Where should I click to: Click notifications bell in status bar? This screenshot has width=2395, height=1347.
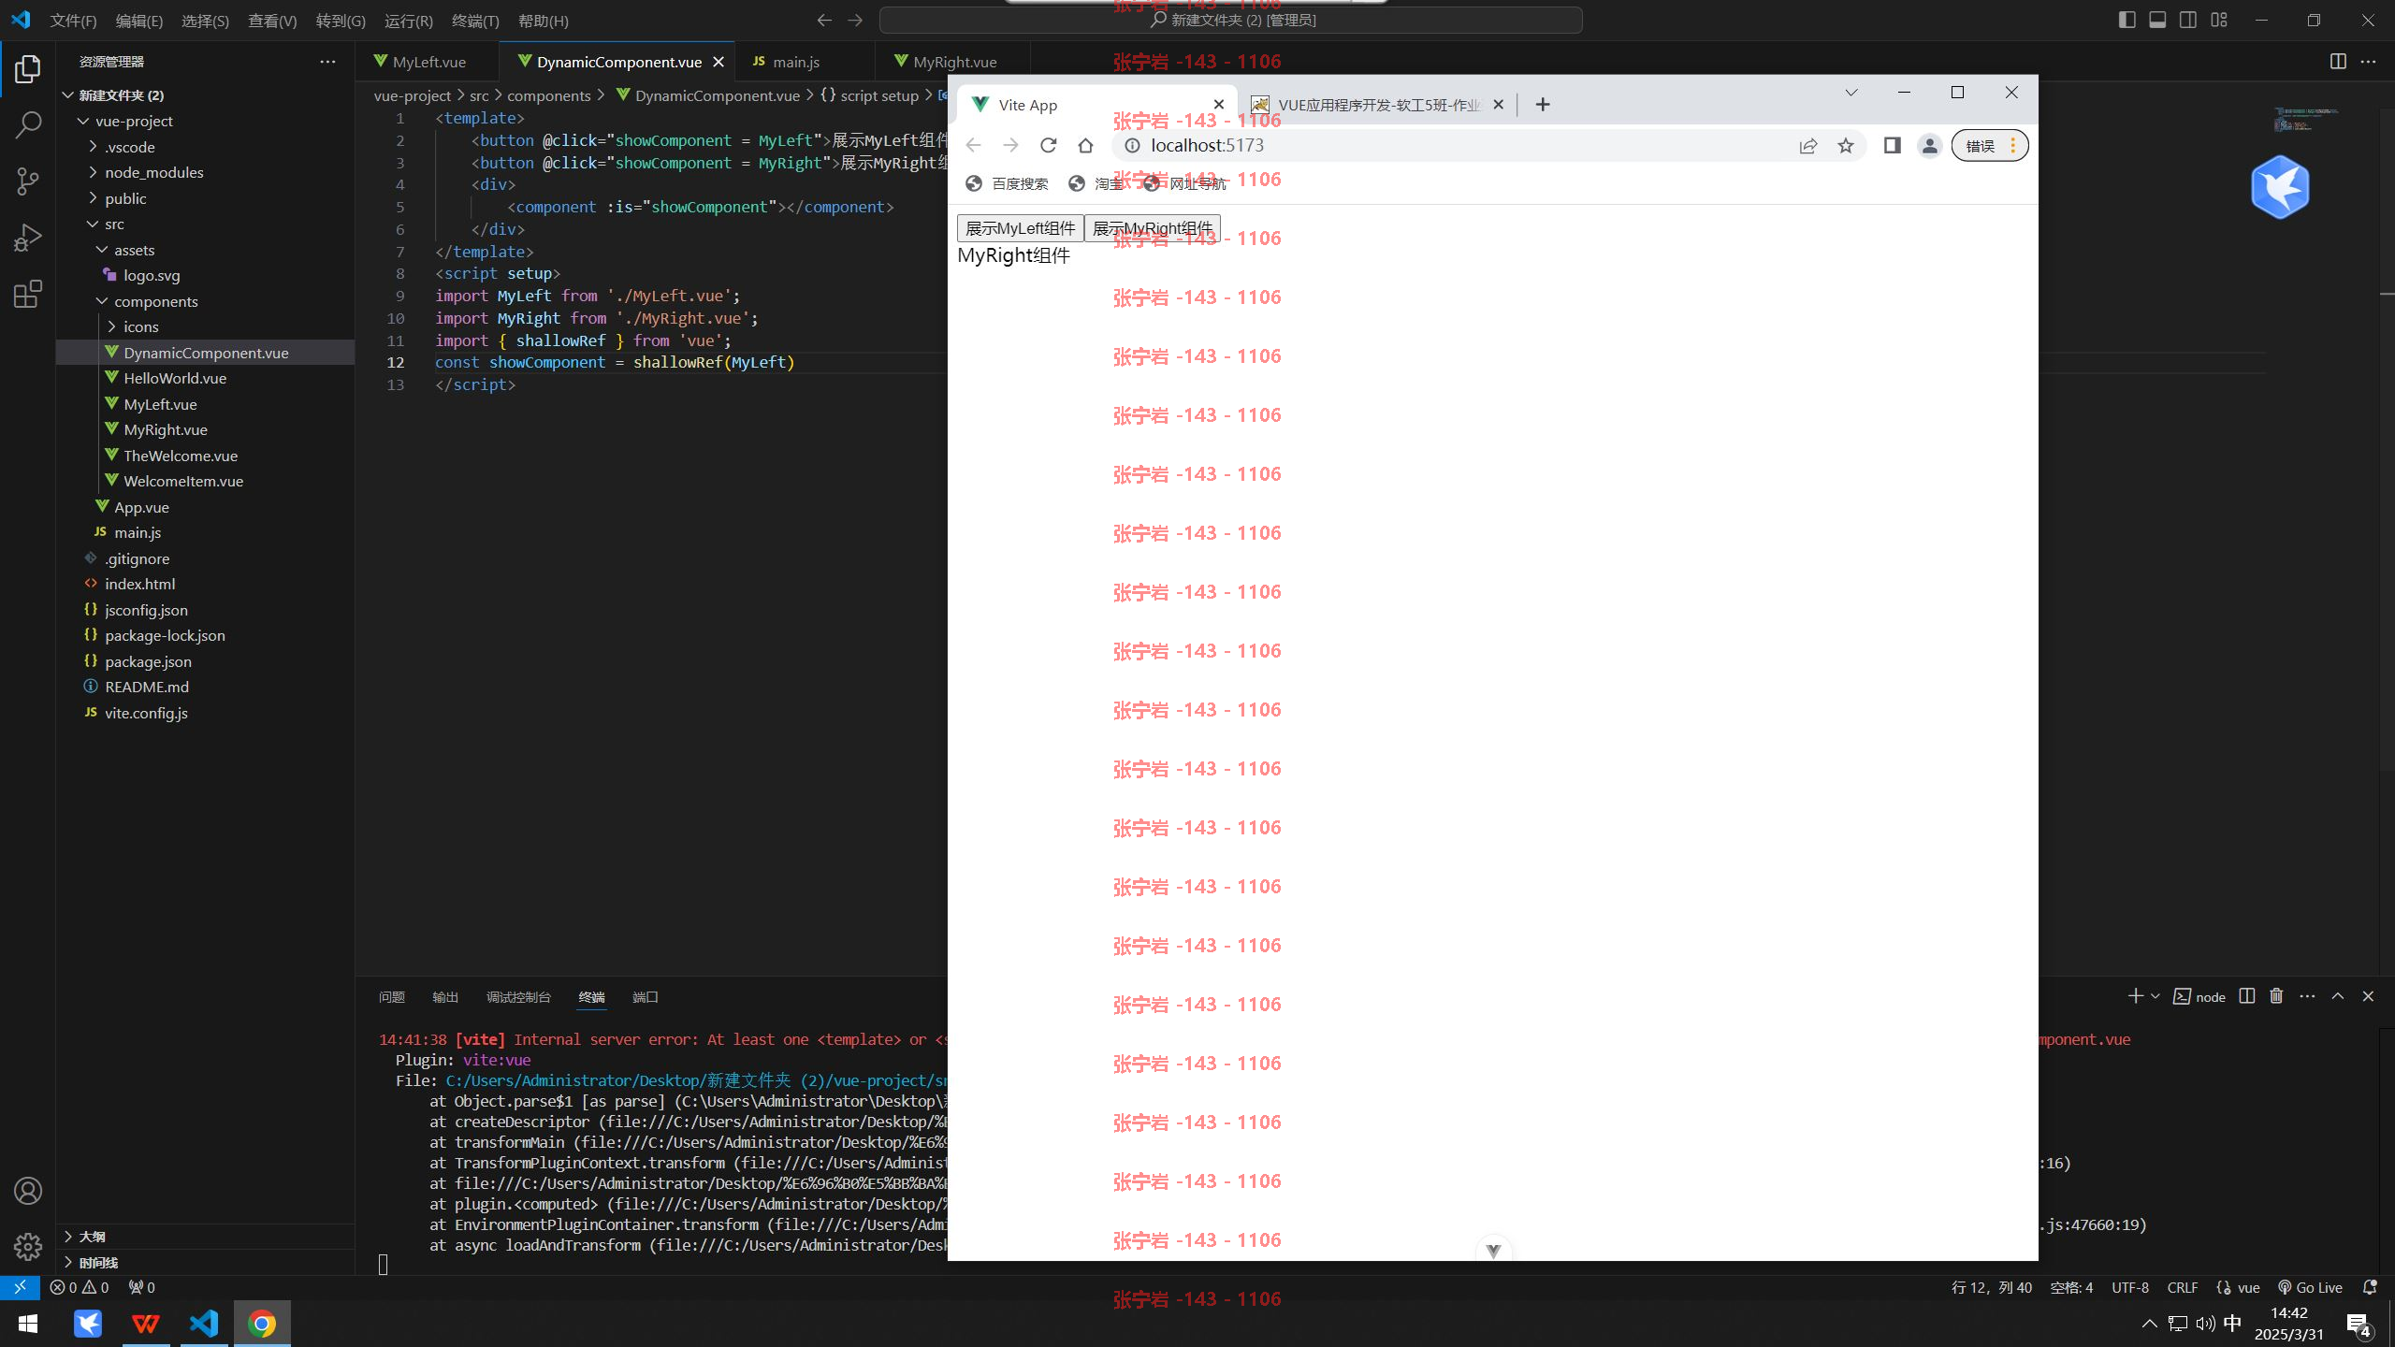(2370, 1287)
